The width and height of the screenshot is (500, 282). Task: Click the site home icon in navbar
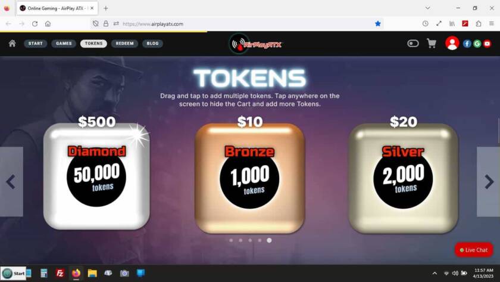(x=12, y=43)
